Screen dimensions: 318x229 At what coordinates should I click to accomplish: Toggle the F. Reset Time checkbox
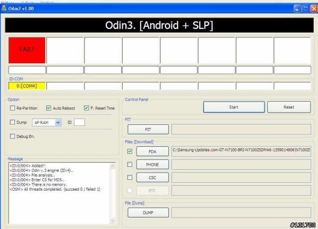(86, 108)
